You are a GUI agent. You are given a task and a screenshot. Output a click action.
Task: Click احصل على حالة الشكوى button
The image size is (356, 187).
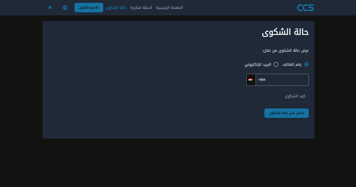[x=286, y=113]
